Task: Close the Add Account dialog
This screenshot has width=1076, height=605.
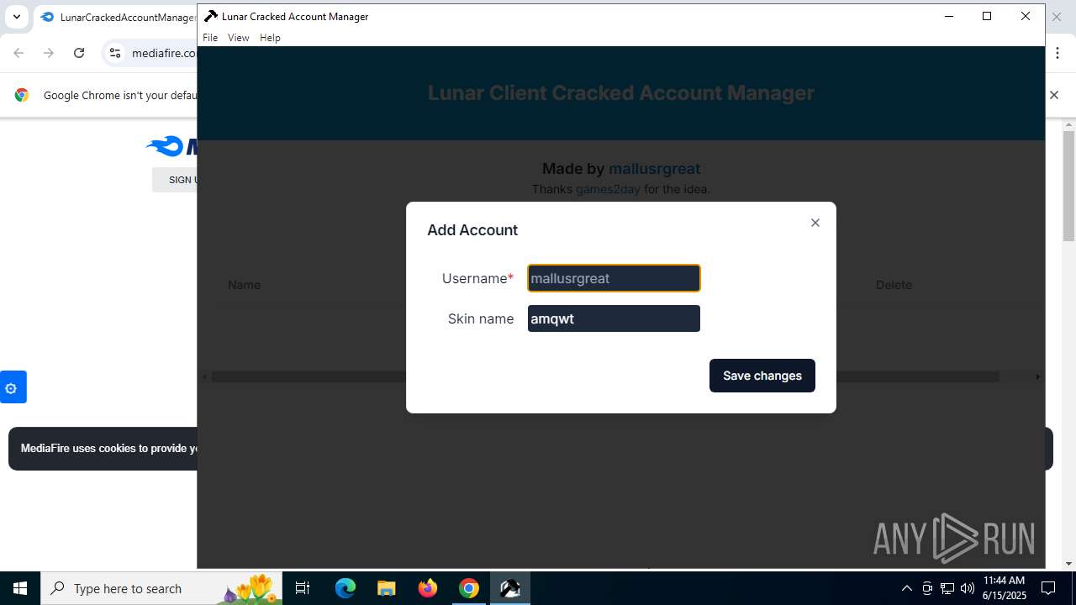Action: [815, 223]
